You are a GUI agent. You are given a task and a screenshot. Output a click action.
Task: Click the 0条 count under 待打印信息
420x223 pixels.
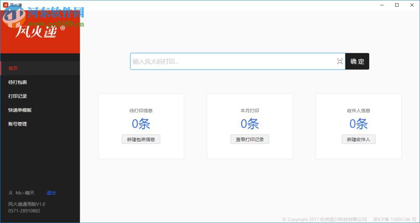[141, 124]
